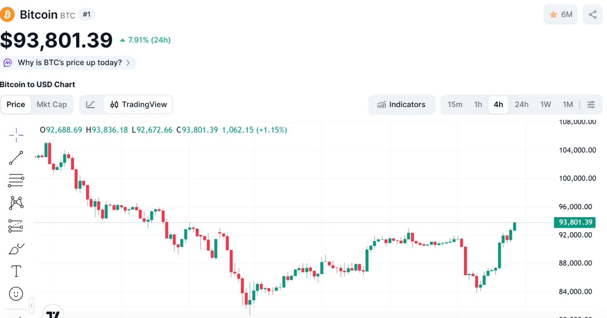This screenshot has width=607, height=318.
Task: Select the brush drawing tool
Action: (16, 249)
